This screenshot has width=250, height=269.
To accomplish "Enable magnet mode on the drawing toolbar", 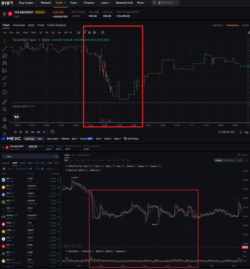I will (4, 119).
